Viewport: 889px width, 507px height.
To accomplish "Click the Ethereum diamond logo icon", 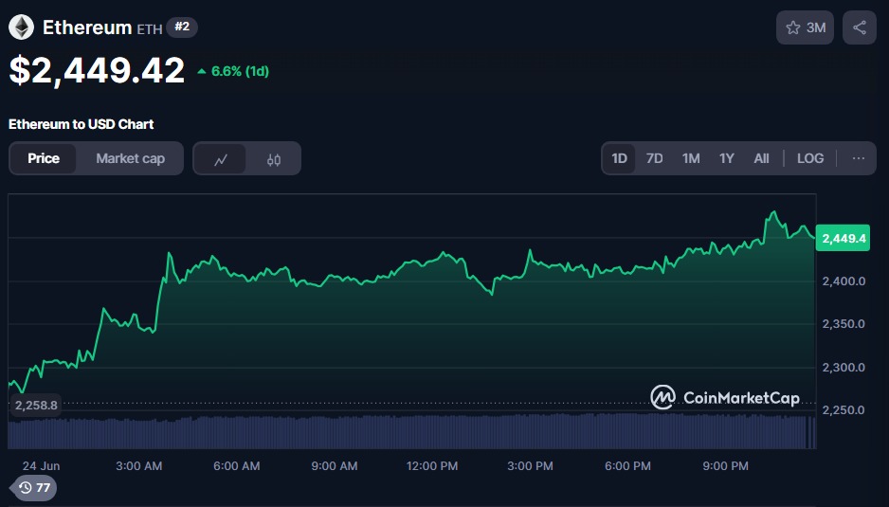I will point(21,27).
